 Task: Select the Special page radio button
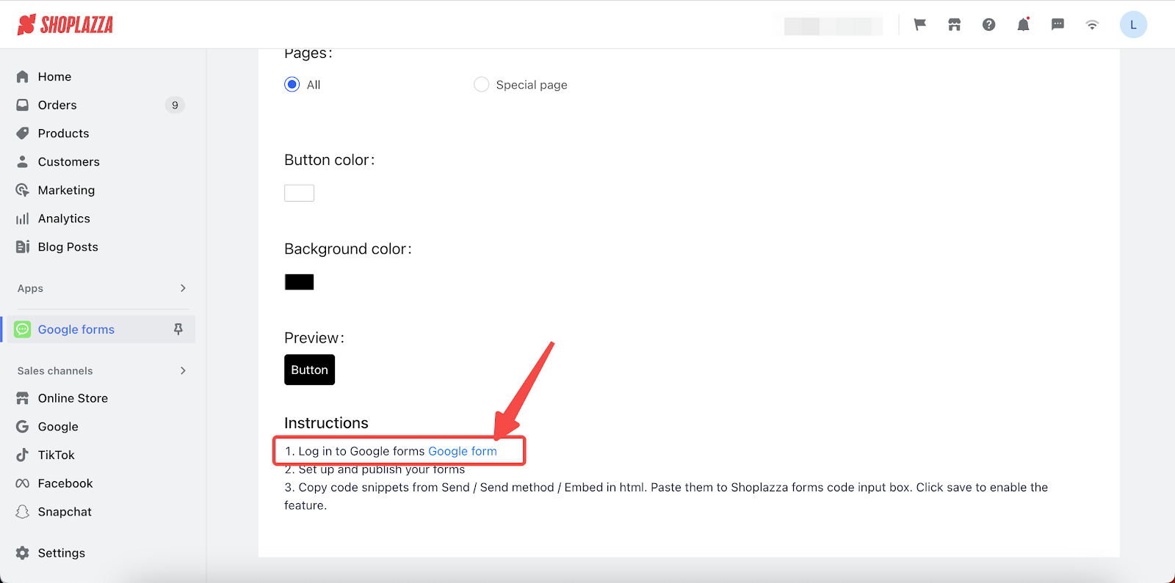tap(481, 84)
